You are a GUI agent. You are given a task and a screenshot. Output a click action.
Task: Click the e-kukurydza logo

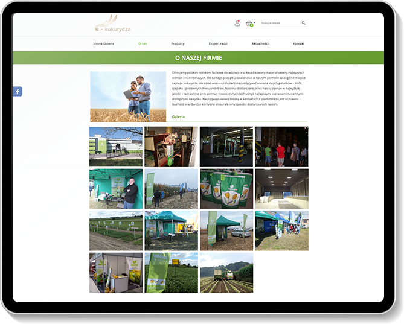click(112, 24)
